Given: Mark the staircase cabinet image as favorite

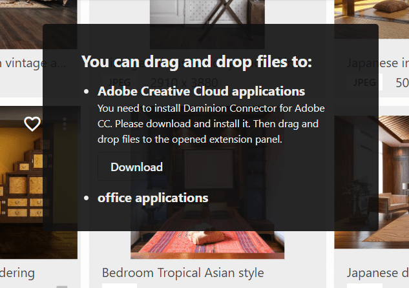Looking at the screenshot, I should click(32, 123).
